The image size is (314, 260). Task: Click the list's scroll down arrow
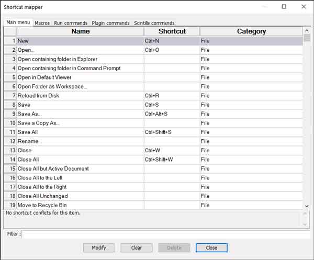click(307, 206)
